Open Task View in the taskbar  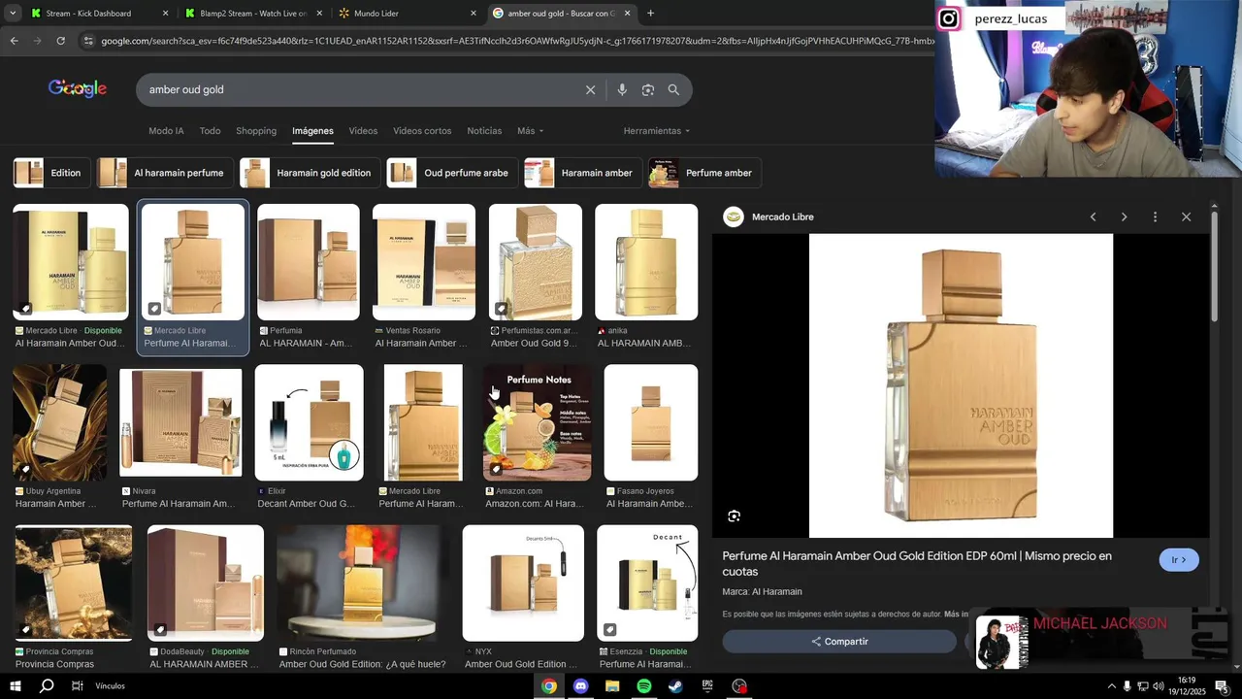pyautogui.click(x=78, y=686)
